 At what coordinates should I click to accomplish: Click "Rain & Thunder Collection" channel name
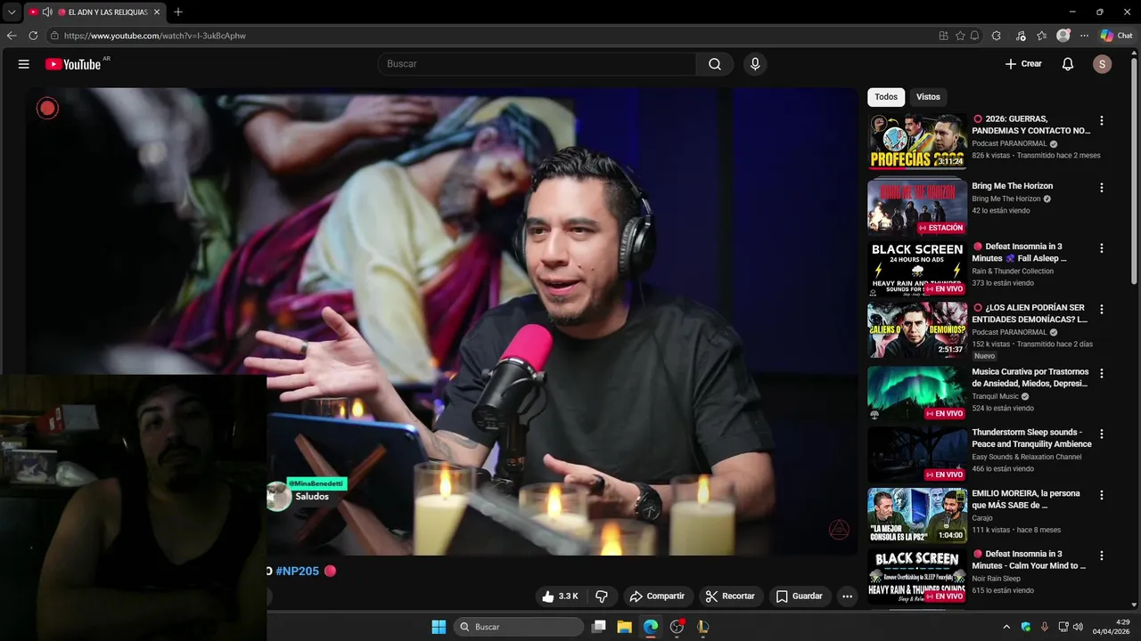coord(1012,272)
